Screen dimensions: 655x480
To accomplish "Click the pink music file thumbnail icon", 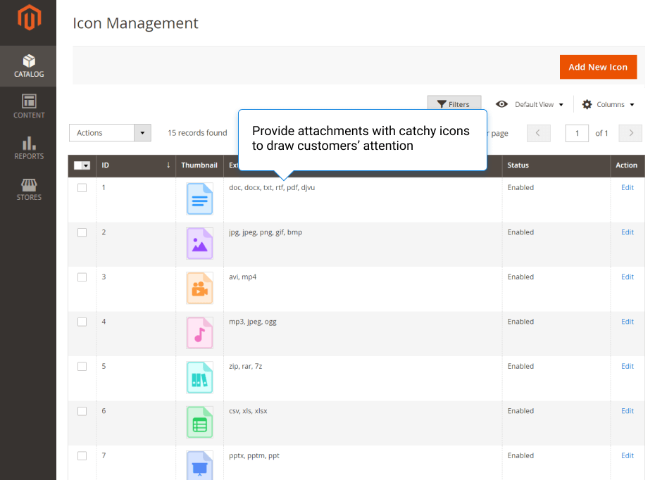I will tap(199, 333).
